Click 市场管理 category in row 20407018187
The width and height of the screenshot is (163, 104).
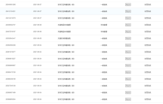pyautogui.click(x=104, y=32)
